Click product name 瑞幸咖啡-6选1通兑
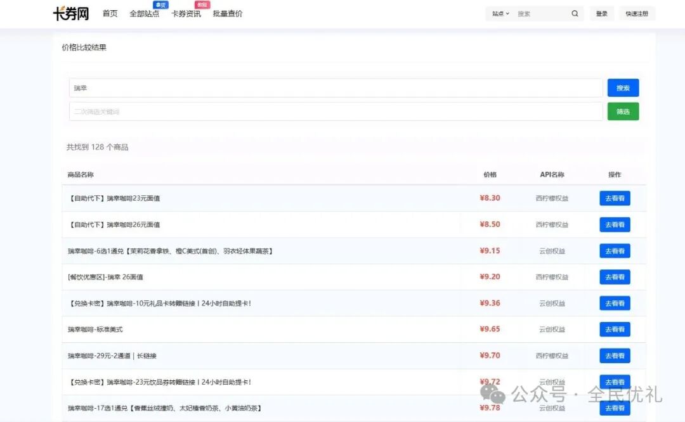The height and width of the screenshot is (422, 685). click(171, 251)
